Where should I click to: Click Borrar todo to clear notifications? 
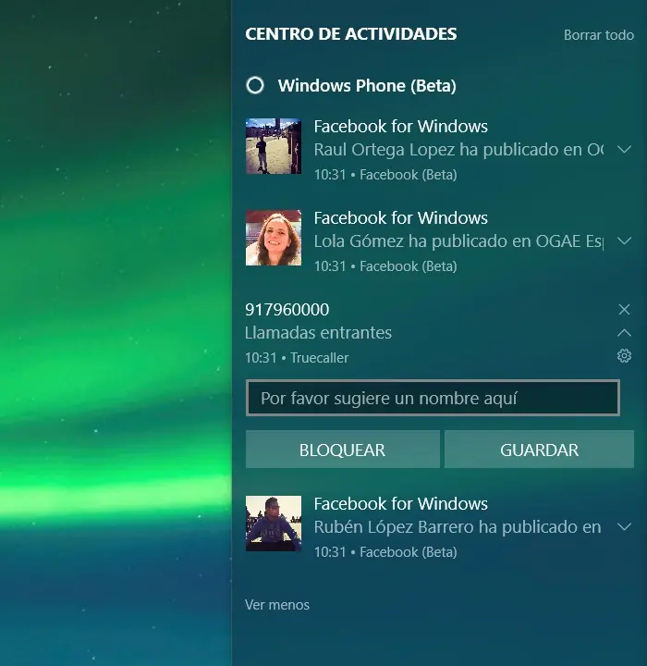[x=599, y=35]
